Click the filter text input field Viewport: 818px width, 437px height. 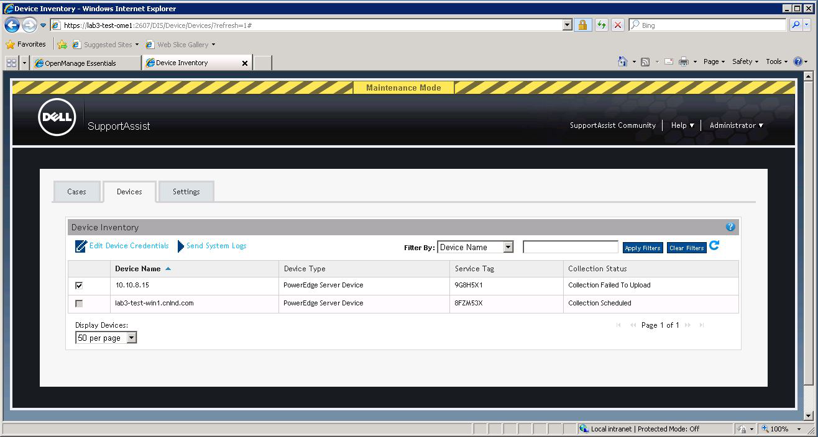click(x=571, y=247)
